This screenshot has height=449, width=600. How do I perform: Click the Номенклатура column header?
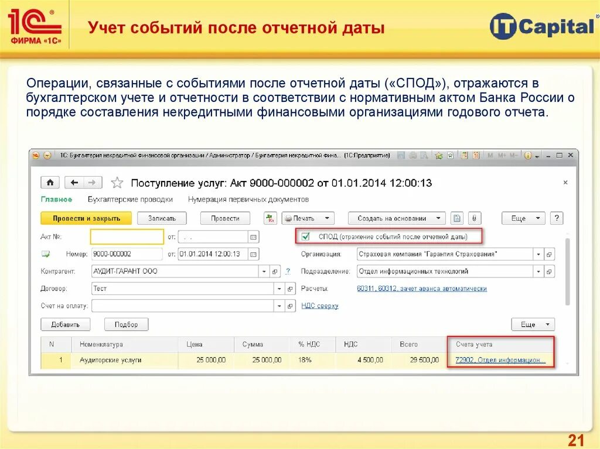(x=124, y=344)
